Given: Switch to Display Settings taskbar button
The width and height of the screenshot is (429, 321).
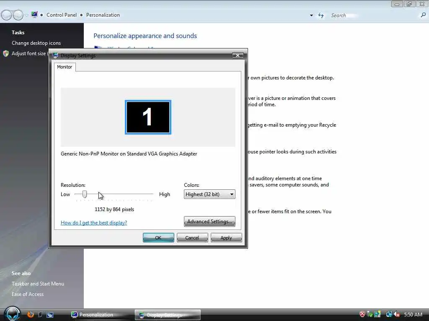Looking at the screenshot, I should click(168, 315).
